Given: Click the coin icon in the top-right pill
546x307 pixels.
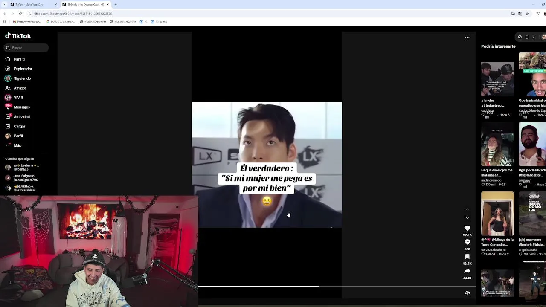Looking at the screenshot, I should 520,37.
